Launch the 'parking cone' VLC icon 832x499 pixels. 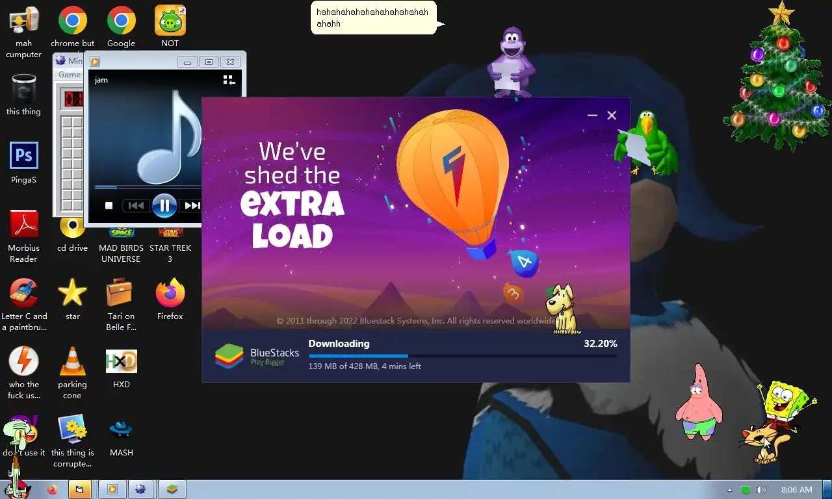[x=73, y=373]
